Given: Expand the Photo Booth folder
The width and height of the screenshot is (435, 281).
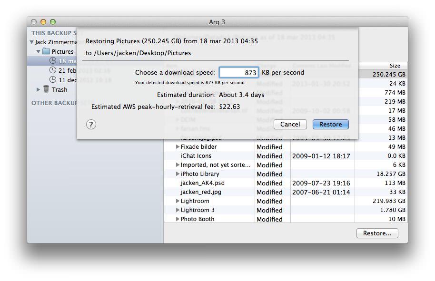Looking at the screenshot, I should click(x=178, y=219).
